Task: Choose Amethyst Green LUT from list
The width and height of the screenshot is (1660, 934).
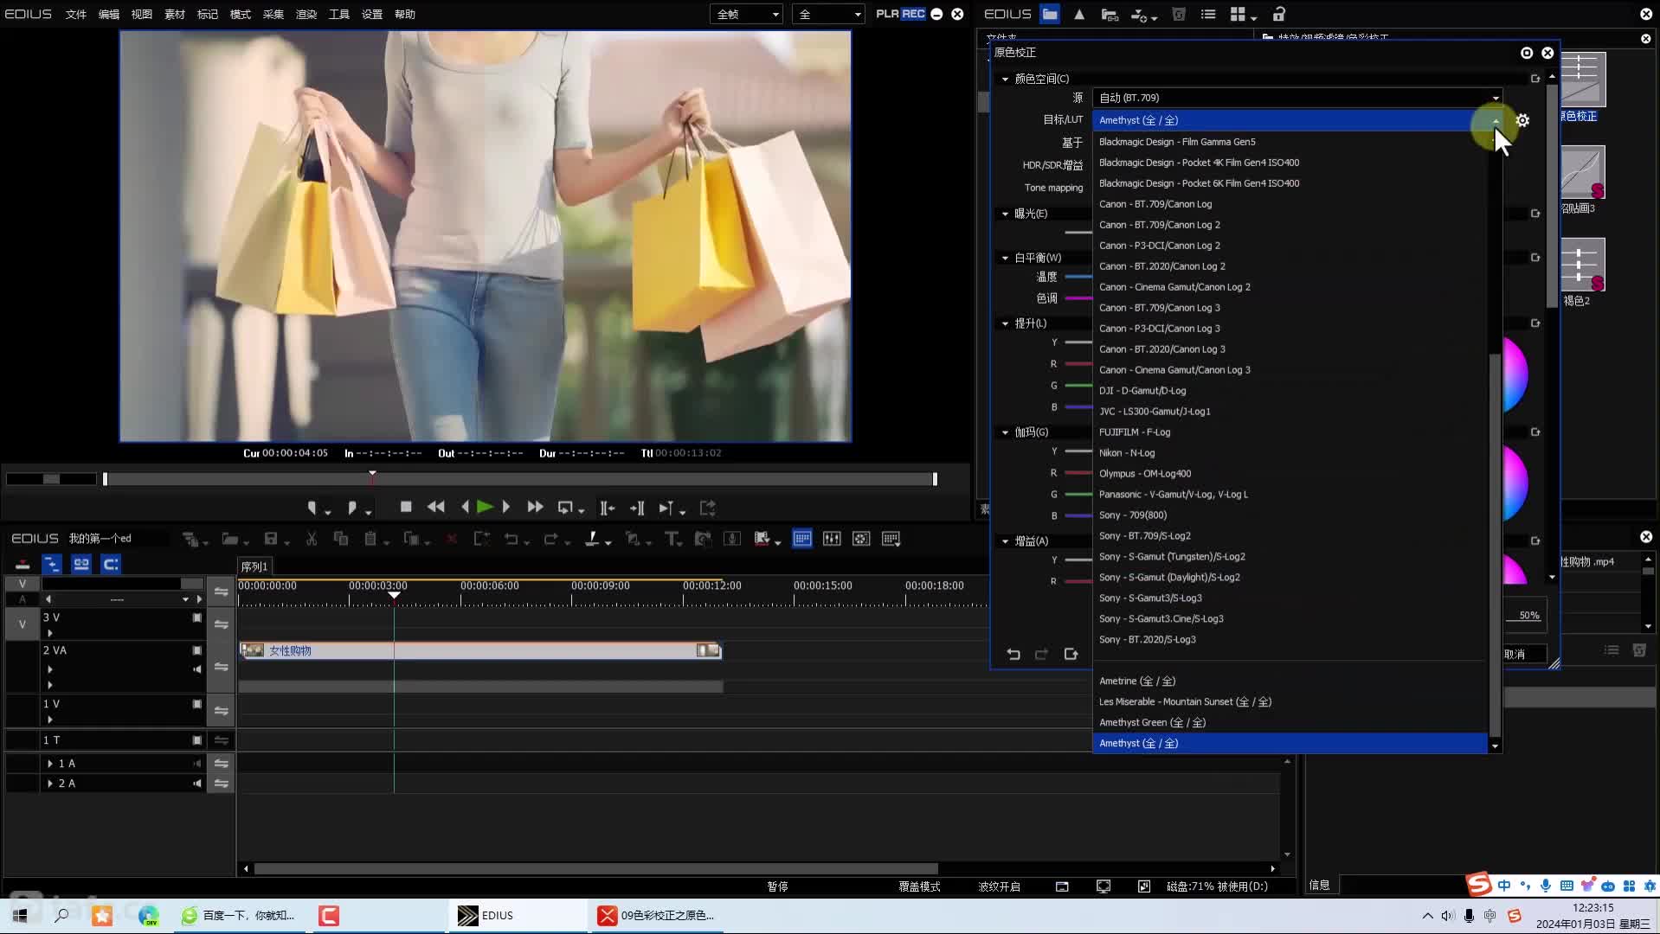Action: 1290,723
